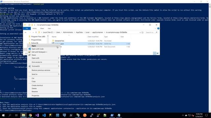The image size is (211, 118).
Task: Choose Create shortcut in context menu
Action: pos(44,85)
